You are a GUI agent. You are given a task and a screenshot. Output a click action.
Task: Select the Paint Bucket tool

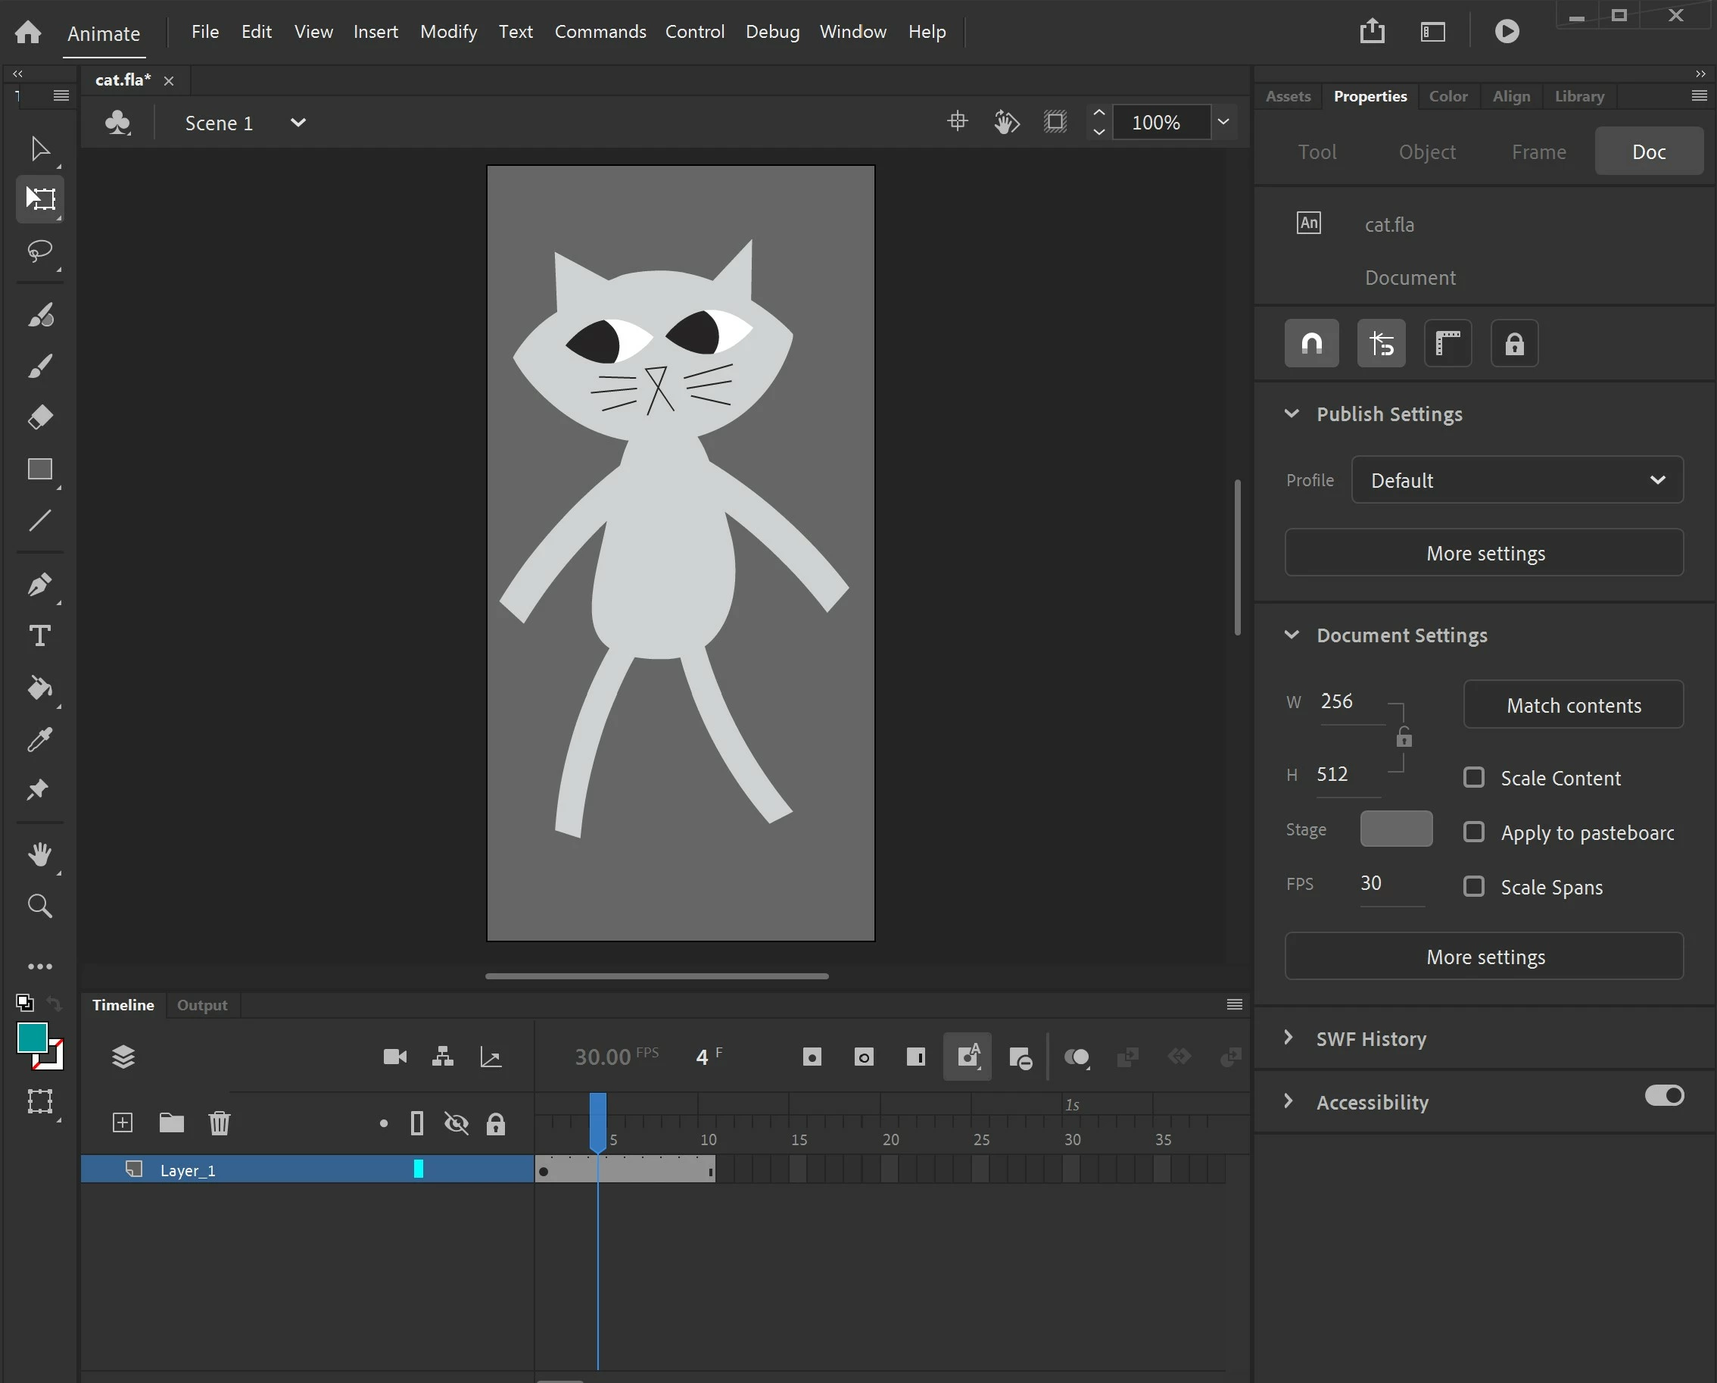pos(40,687)
